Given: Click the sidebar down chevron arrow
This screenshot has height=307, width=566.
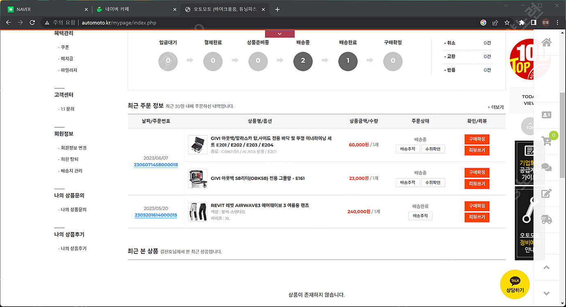Looking at the screenshot, I should pos(546,293).
